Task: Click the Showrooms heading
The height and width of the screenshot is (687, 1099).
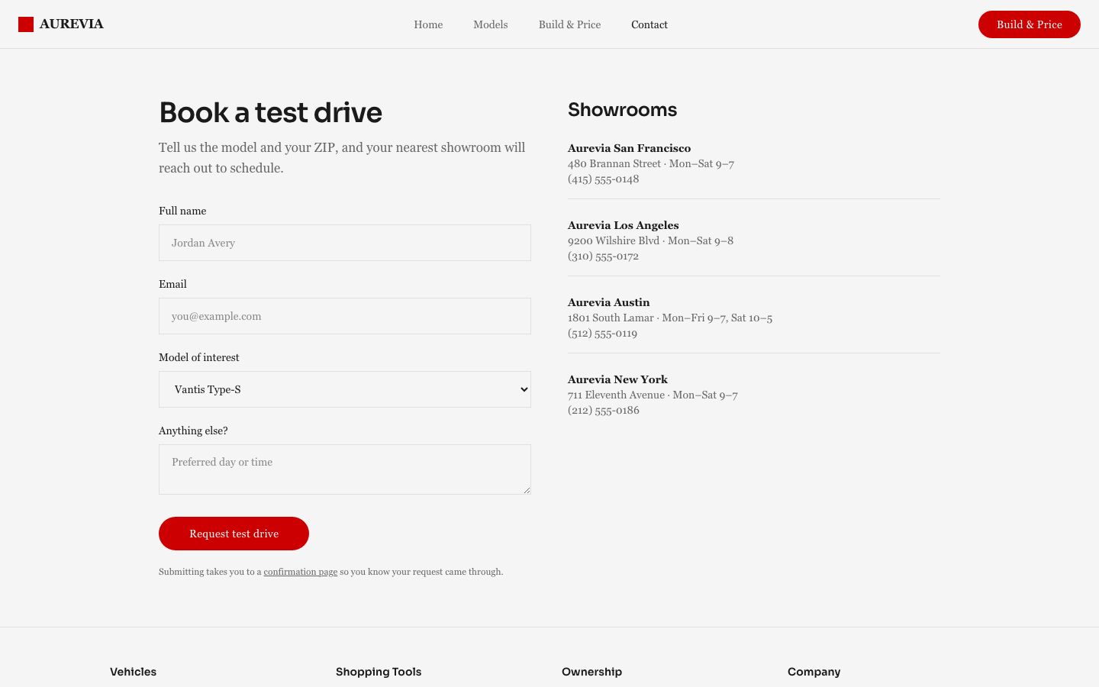Action: click(622, 110)
